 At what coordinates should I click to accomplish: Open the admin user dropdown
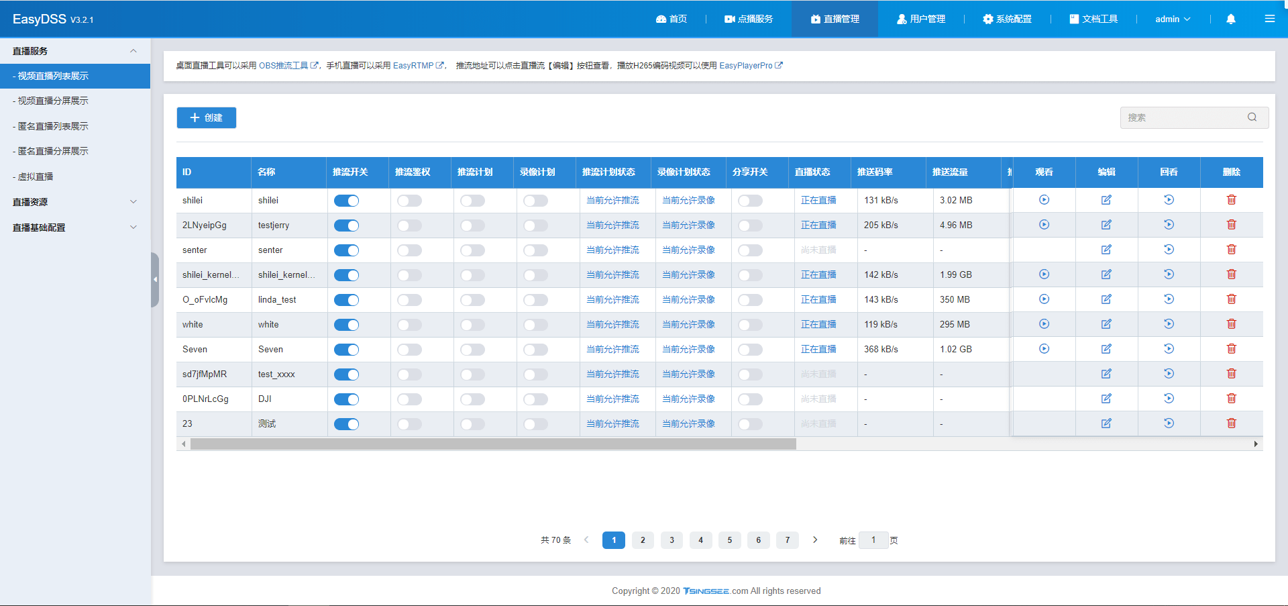tap(1173, 19)
